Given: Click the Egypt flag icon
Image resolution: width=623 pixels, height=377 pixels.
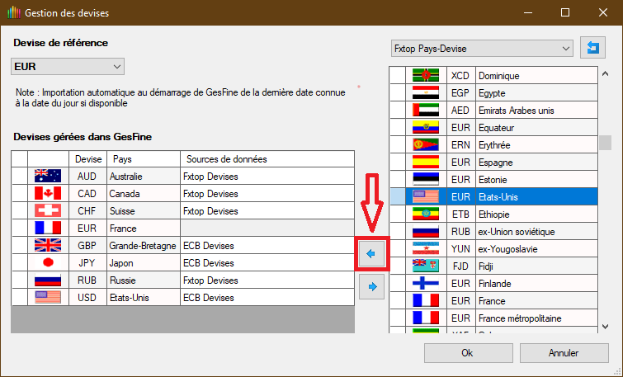Looking at the screenshot, I should (x=425, y=92).
